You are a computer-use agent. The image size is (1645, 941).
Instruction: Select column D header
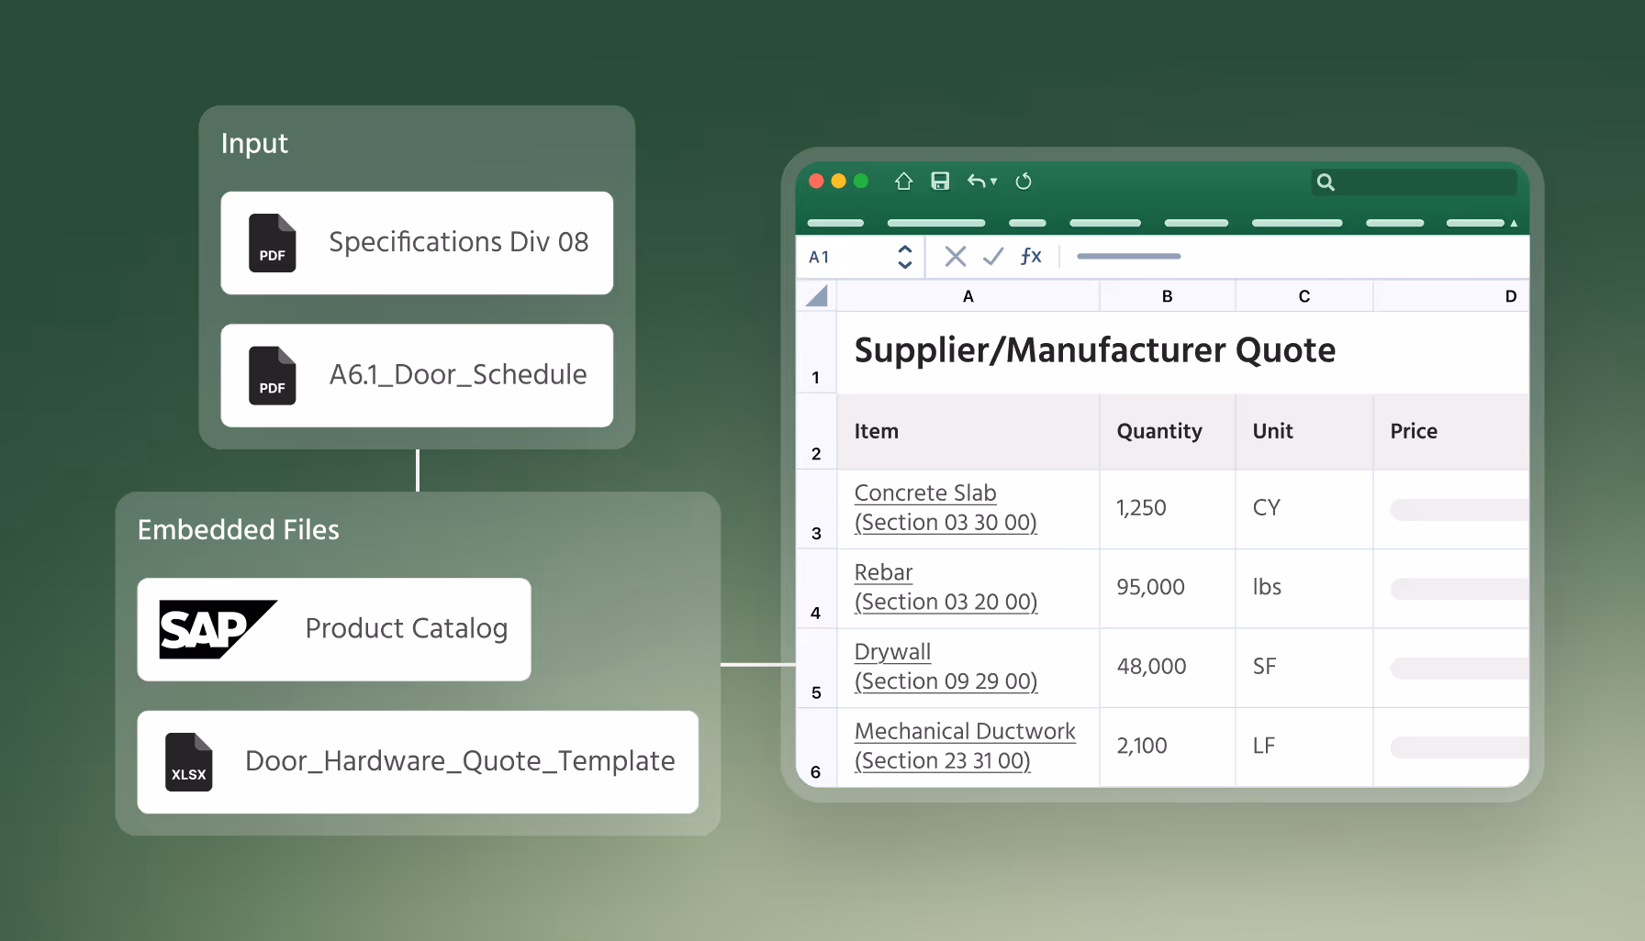click(x=1451, y=296)
